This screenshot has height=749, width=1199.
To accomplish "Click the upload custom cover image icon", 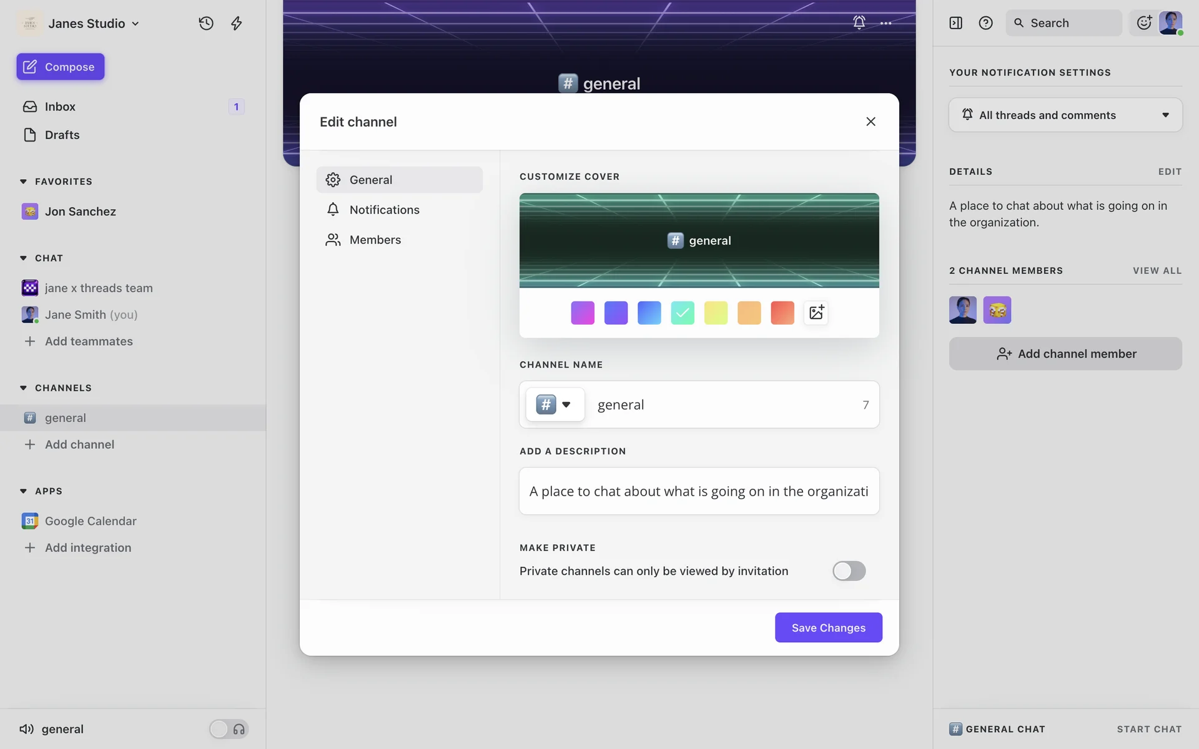I will [816, 313].
